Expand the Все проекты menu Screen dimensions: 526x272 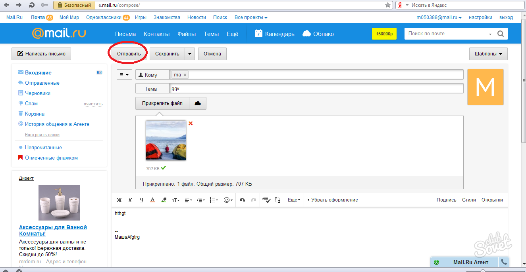pyautogui.click(x=251, y=17)
